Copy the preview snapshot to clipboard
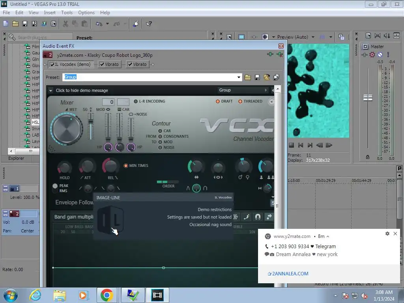Viewport: 404px width, 303px height. click(x=341, y=37)
